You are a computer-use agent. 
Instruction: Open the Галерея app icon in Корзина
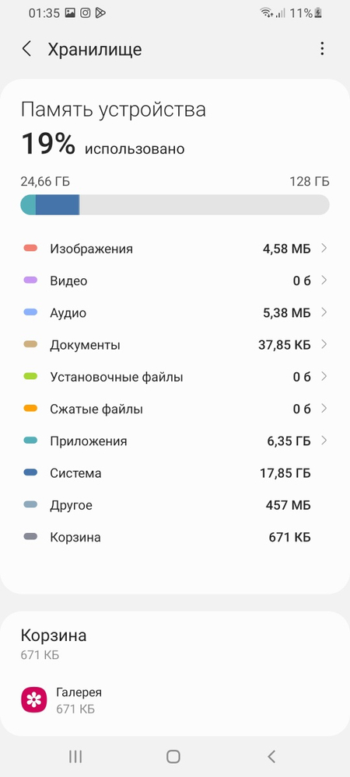(33, 700)
